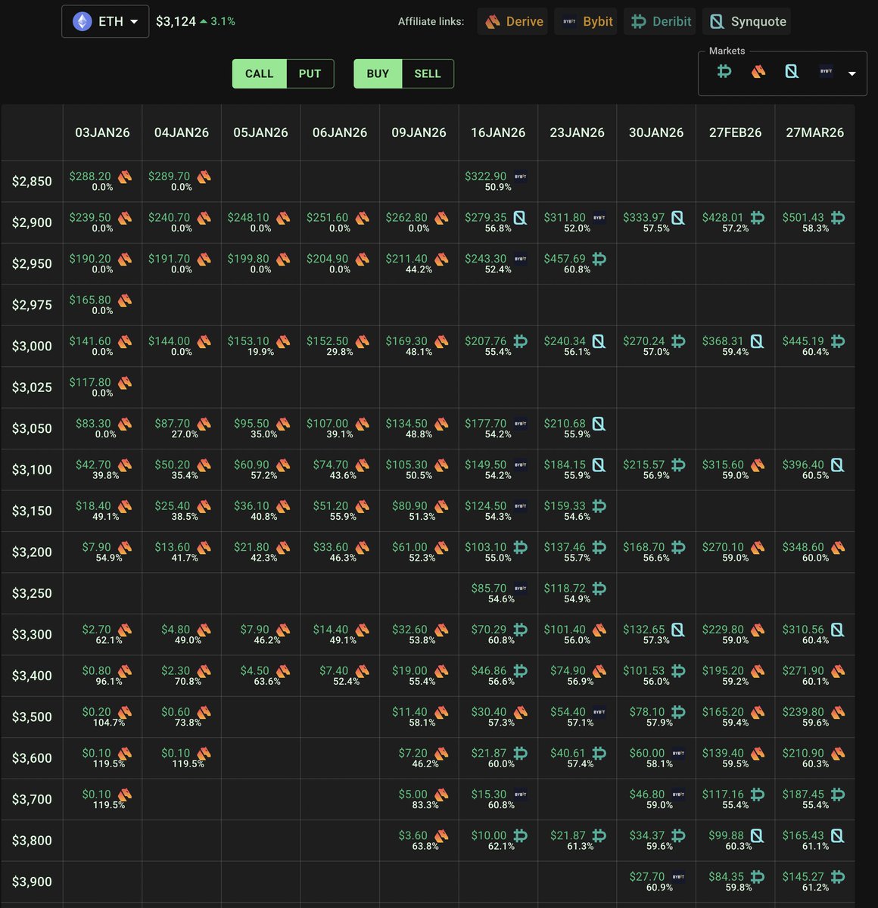Image resolution: width=878 pixels, height=908 pixels.
Task: Select the 30JAN26 expiry column header
Action: [x=656, y=132]
